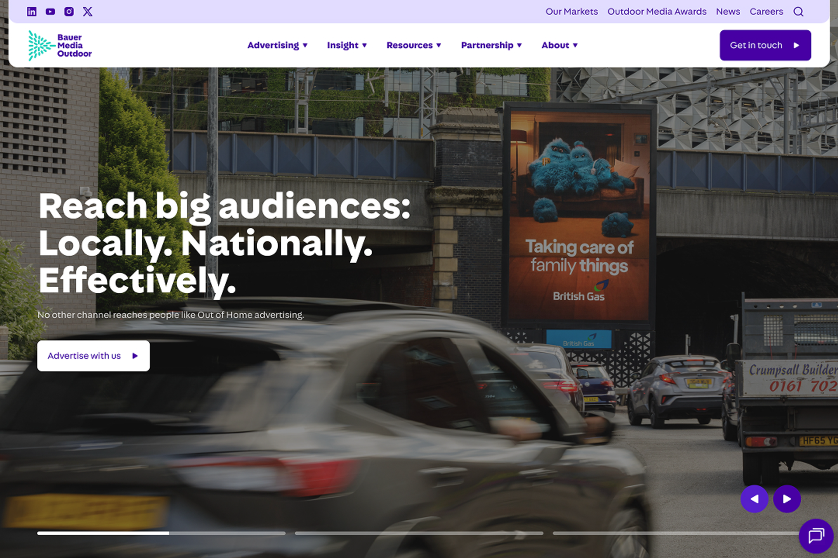Open the About menu

coord(559,45)
